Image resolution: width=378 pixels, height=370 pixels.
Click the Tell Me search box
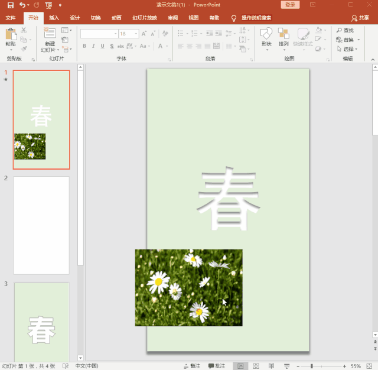pyautogui.click(x=256, y=18)
